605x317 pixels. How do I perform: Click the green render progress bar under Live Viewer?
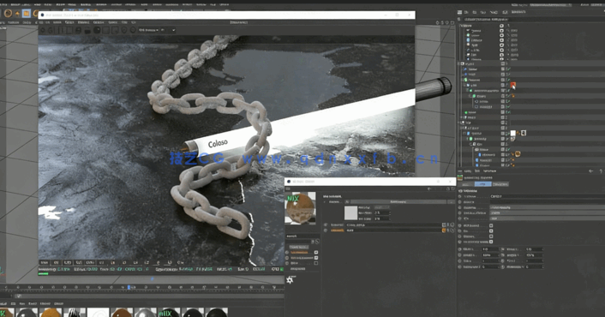[x=43, y=274]
